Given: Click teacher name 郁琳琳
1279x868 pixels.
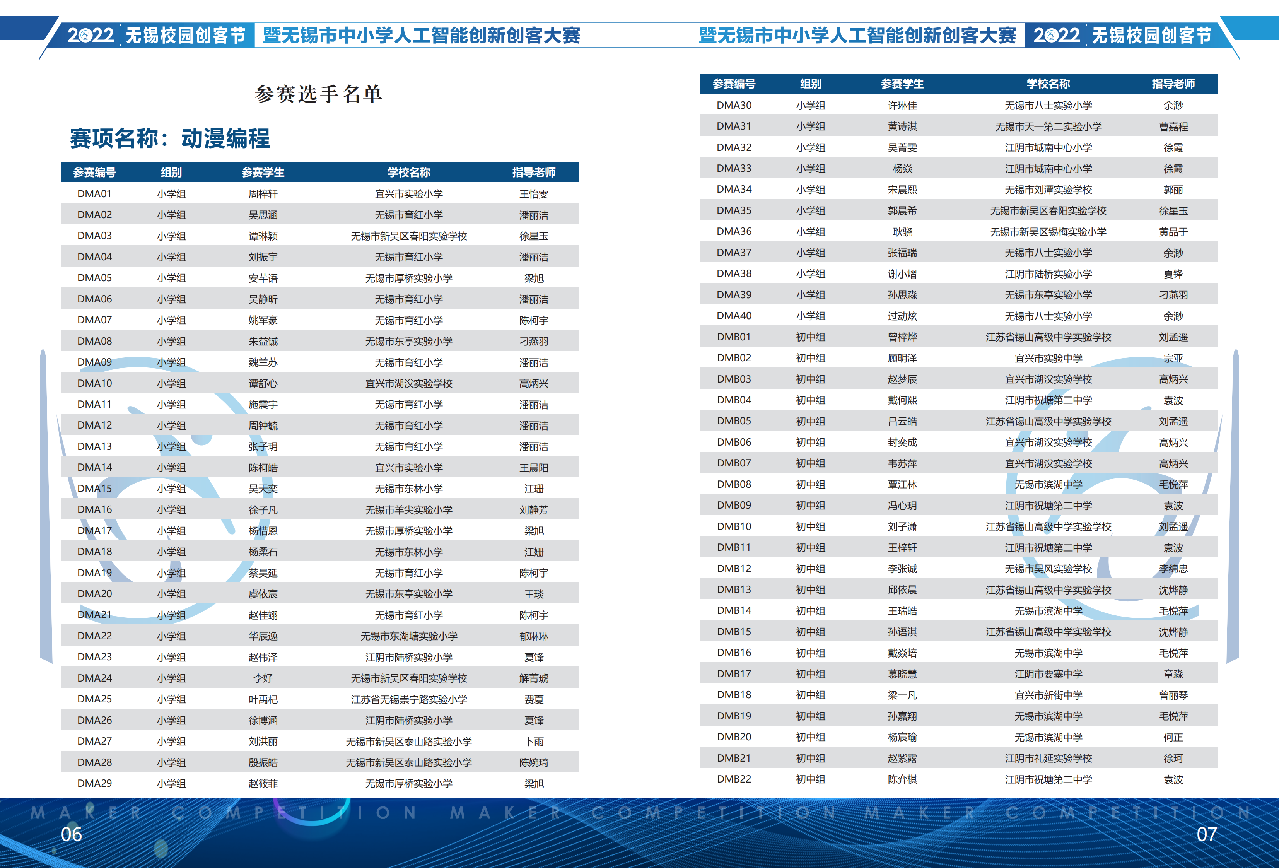Looking at the screenshot, I should (534, 636).
